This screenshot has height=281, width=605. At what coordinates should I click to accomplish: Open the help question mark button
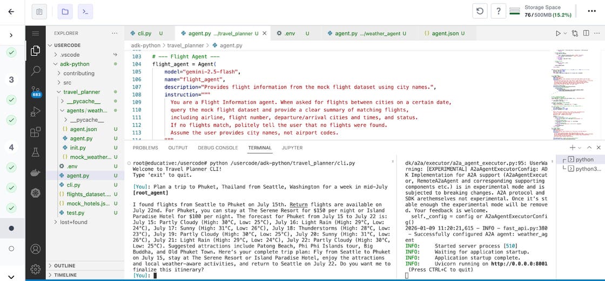click(x=499, y=11)
